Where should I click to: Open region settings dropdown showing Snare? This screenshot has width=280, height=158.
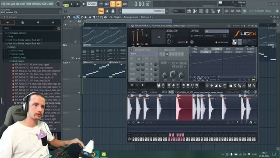pyautogui.click(x=143, y=54)
